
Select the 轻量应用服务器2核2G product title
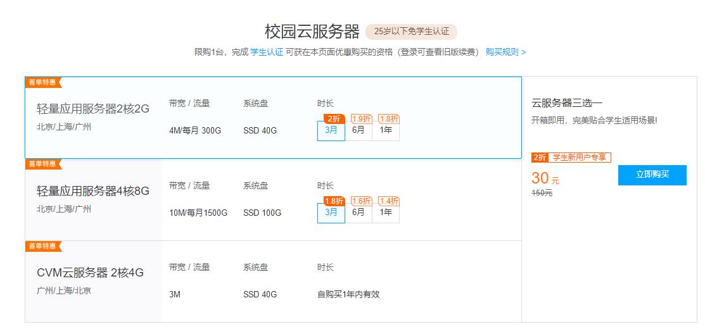(x=93, y=109)
